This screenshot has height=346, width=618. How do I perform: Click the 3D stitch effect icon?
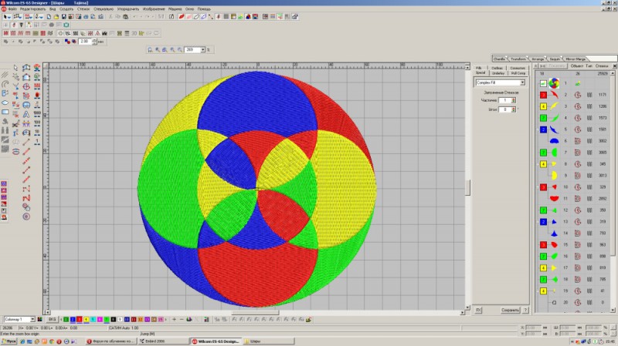134,33
